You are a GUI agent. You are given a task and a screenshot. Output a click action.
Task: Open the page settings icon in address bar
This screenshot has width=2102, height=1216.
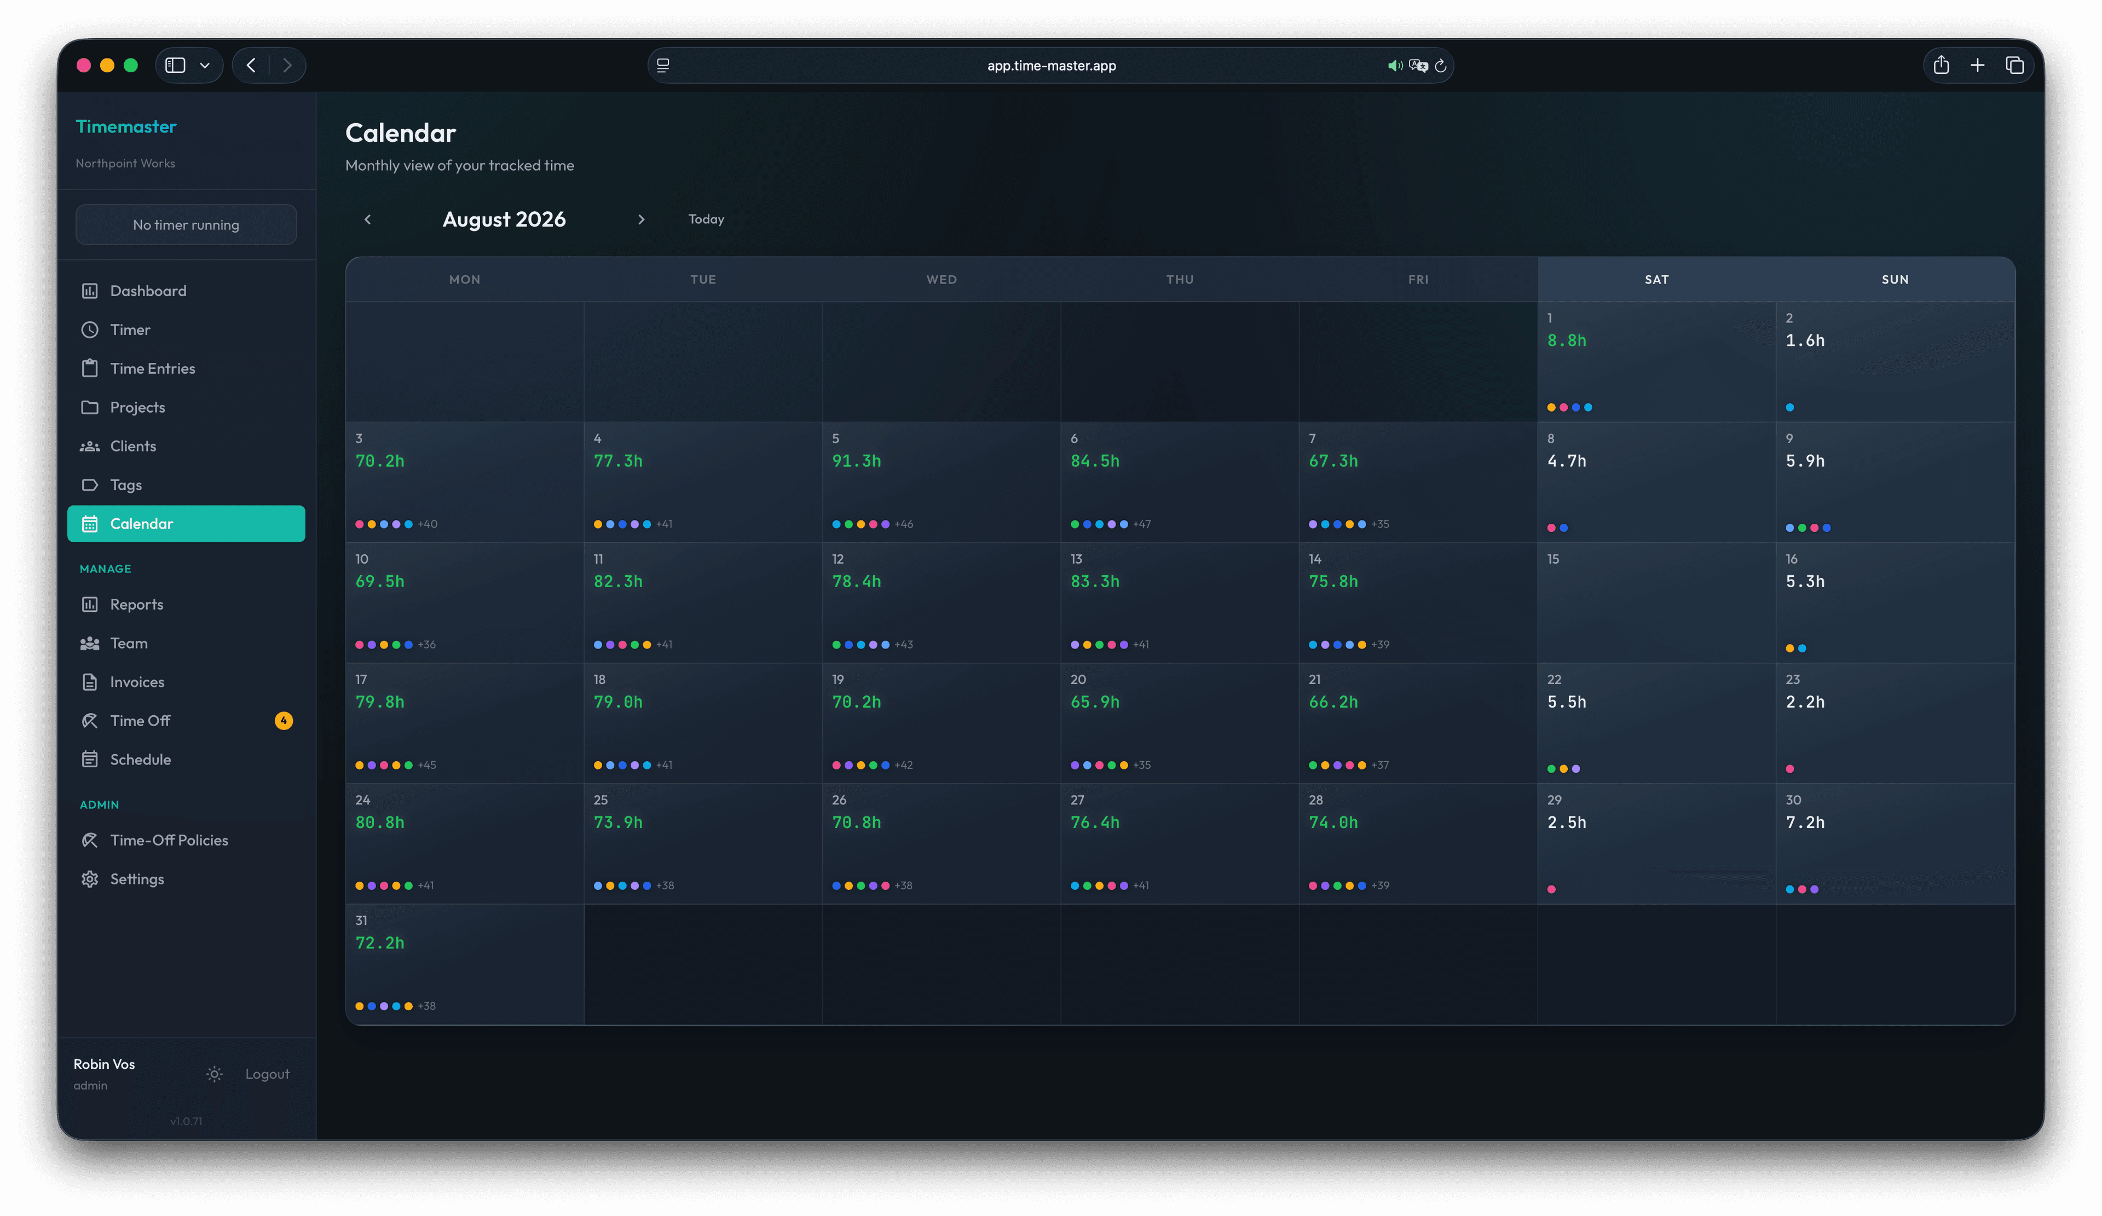(x=663, y=66)
